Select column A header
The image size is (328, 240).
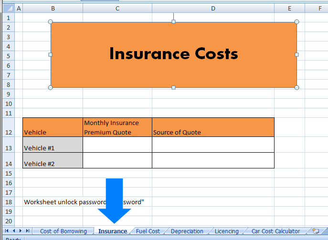19,9
